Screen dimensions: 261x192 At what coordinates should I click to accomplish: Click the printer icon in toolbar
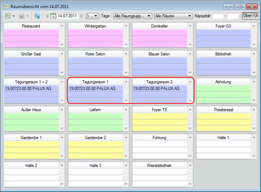point(22,16)
